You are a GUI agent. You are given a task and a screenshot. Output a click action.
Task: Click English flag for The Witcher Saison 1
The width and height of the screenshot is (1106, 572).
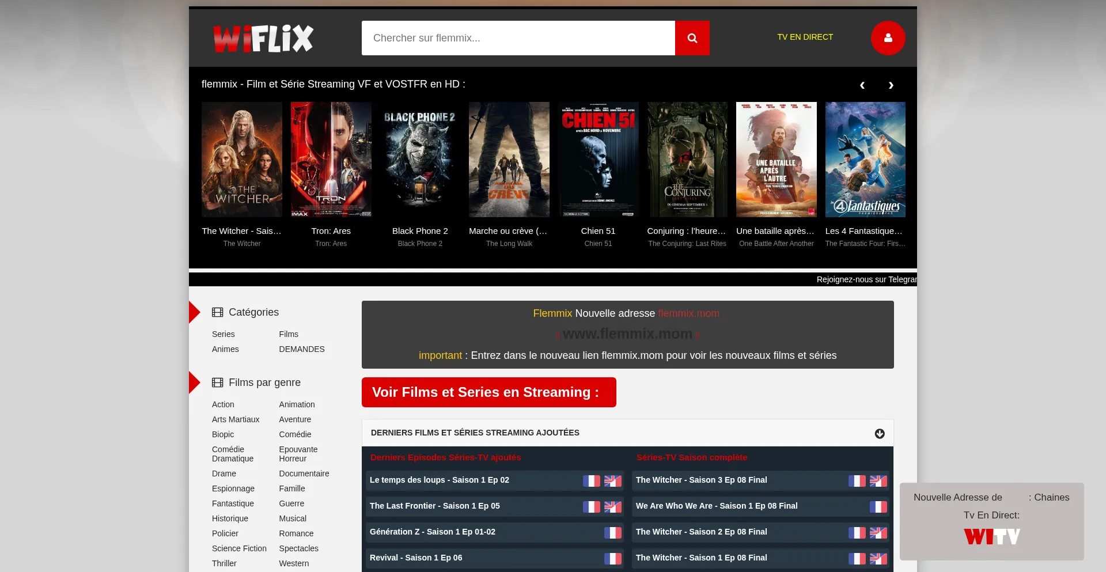pyautogui.click(x=878, y=558)
